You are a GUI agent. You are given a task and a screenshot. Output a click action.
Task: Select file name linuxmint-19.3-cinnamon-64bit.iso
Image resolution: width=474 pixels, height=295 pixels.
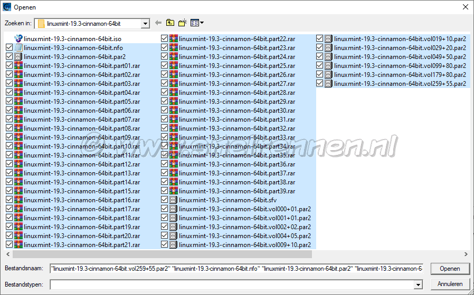(72, 39)
